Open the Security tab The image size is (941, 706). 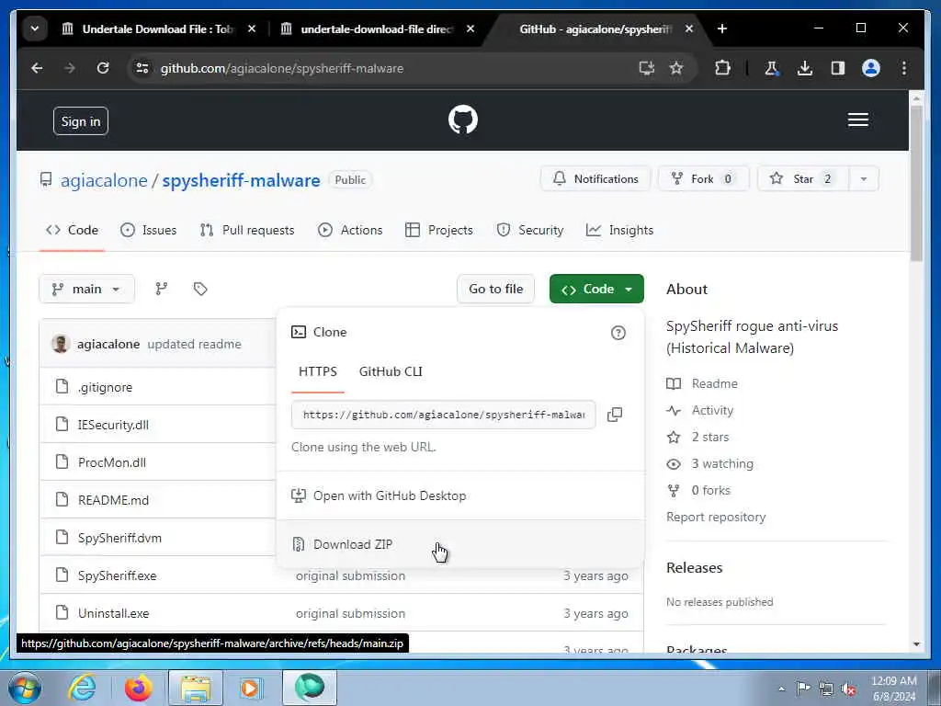pyautogui.click(x=530, y=230)
